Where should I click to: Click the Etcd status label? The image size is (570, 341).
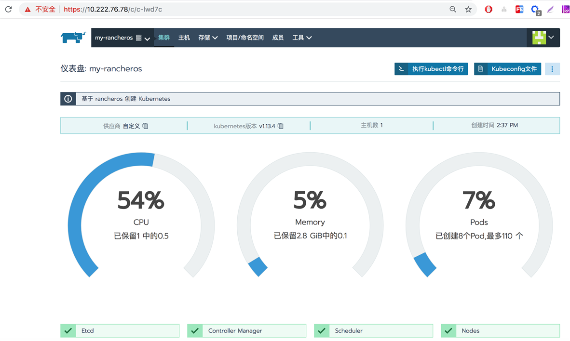pos(88,331)
